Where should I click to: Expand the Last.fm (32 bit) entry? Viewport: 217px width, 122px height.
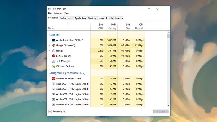click(x=49, y=56)
